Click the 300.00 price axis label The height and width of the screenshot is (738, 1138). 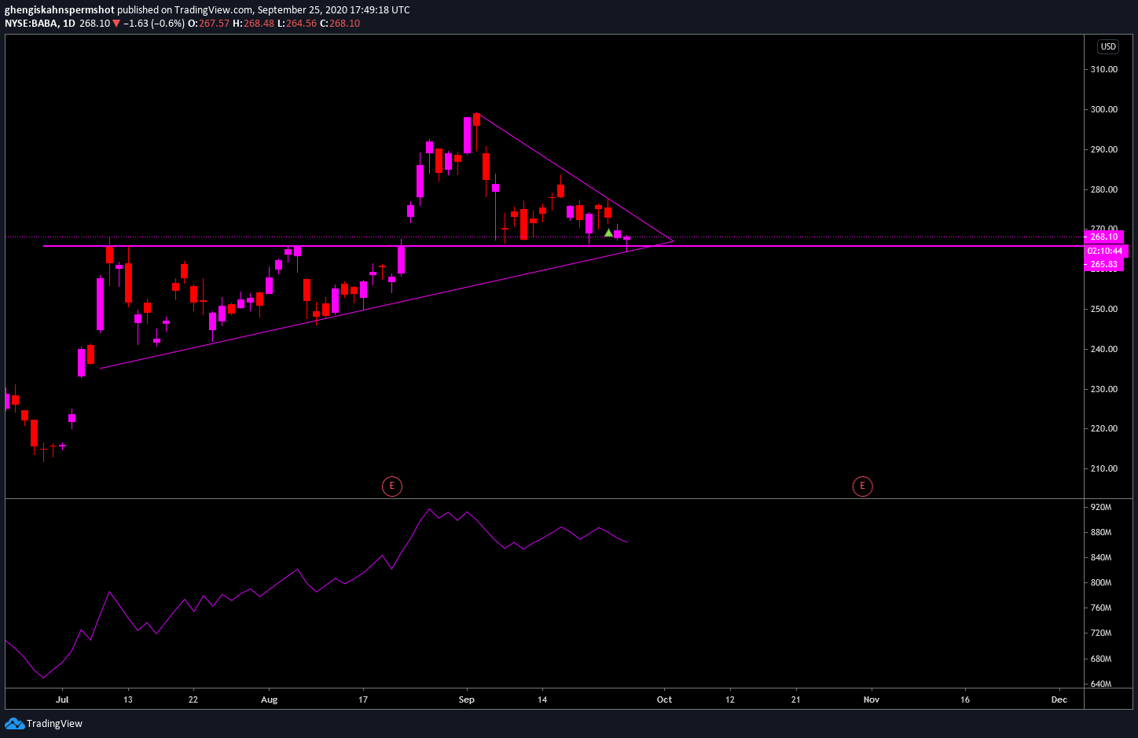[1103, 109]
